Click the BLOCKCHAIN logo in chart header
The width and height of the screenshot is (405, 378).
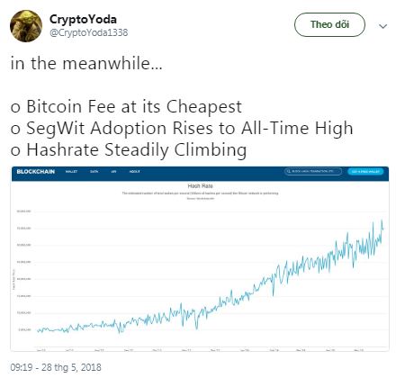pyautogui.click(x=36, y=172)
